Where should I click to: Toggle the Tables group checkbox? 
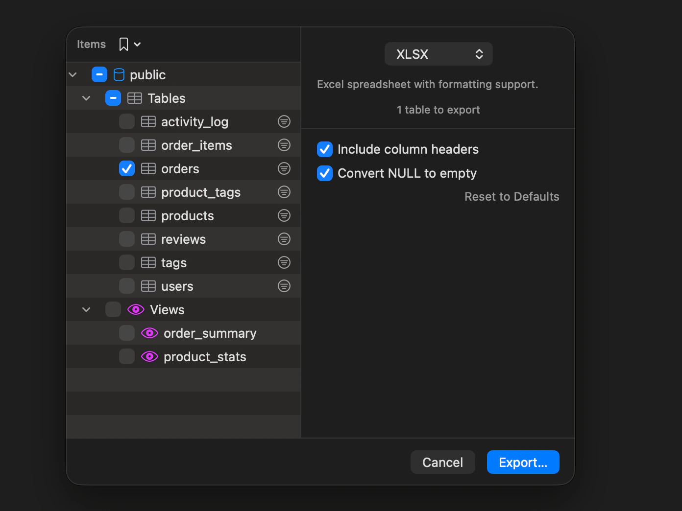113,98
